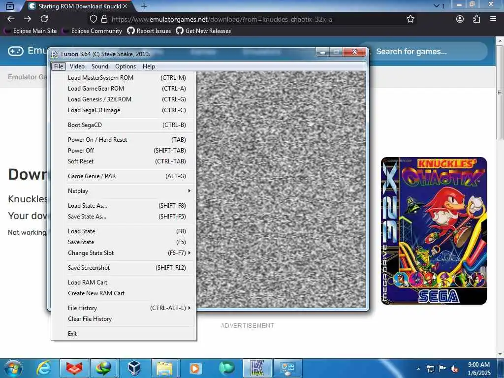Choose Load RAM Cart
This screenshot has height=378, width=504.
pyautogui.click(x=124, y=283)
